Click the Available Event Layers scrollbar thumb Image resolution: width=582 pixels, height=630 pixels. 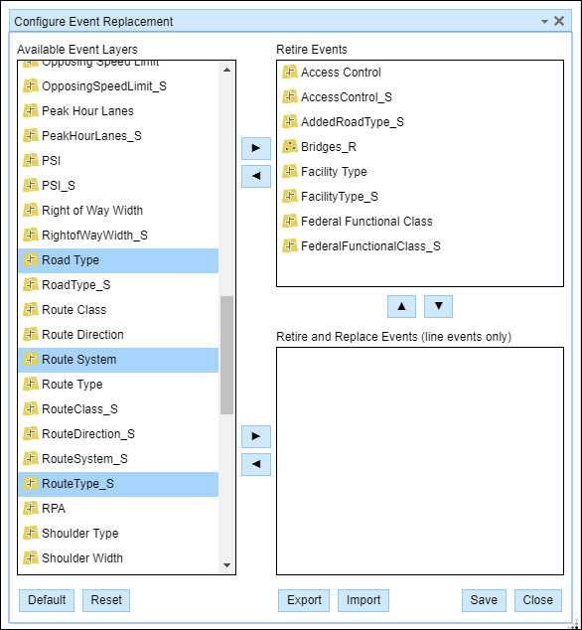(226, 355)
